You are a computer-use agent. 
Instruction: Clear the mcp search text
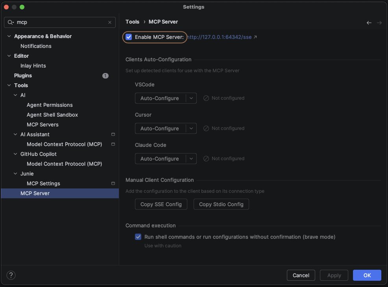tap(110, 22)
